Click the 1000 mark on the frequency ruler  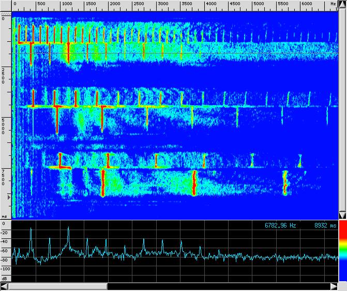[x=67, y=4]
